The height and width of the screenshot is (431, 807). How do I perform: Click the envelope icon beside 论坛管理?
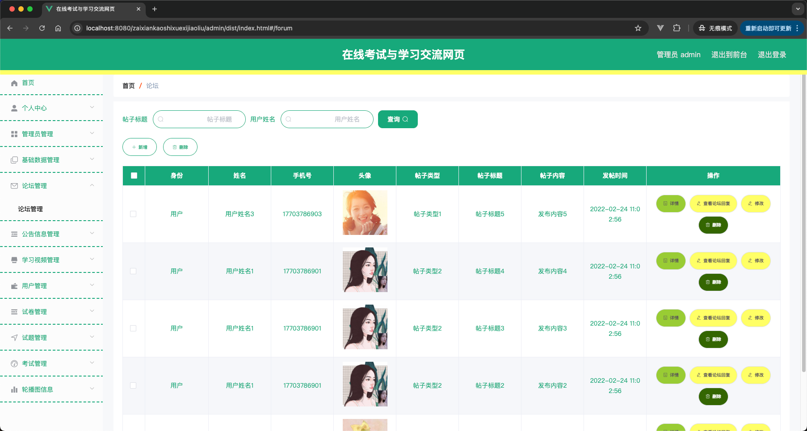14,186
